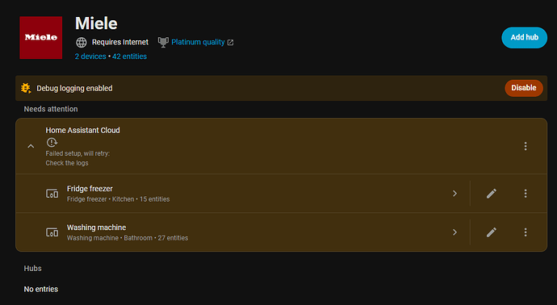Click the Platinum quality trophy icon
557x305 pixels.
click(x=163, y=42)
